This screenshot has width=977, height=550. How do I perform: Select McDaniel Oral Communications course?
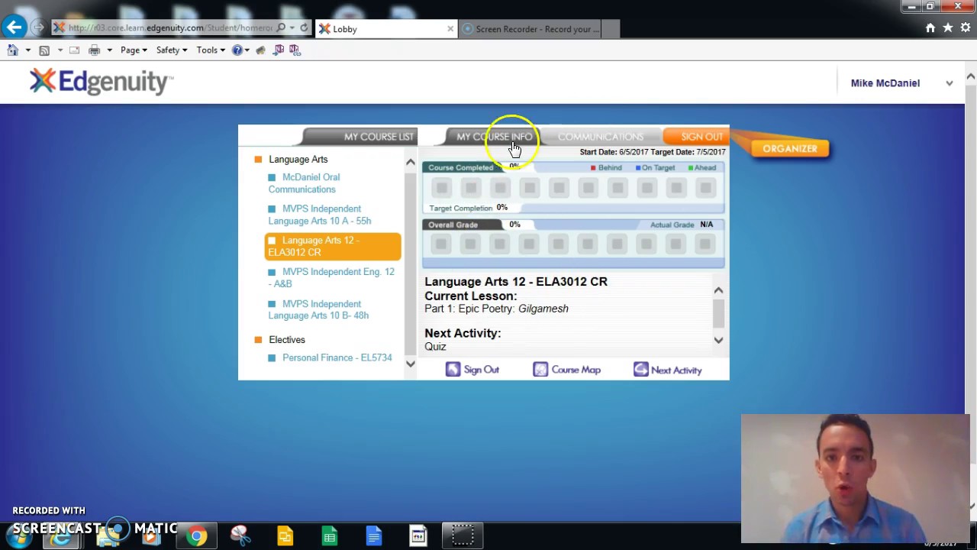pyautogui.click(x=304, y=183)
